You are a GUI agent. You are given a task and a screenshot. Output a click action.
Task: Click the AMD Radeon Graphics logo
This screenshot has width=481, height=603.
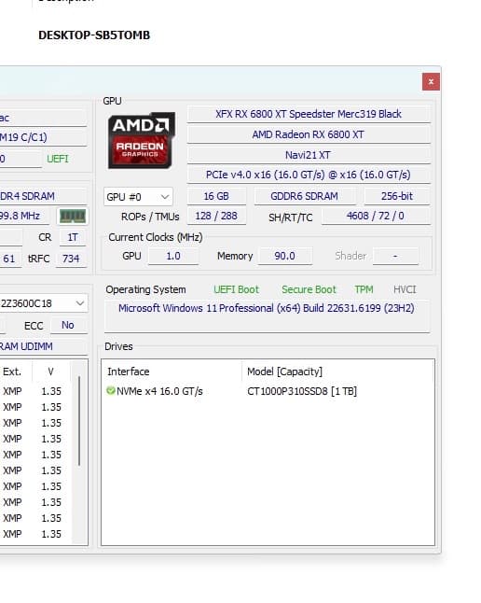(141, 140)
